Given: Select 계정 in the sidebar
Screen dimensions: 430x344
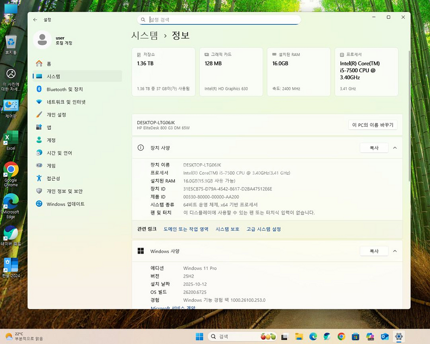Looking at the screenshot, I should pos(51,140).
